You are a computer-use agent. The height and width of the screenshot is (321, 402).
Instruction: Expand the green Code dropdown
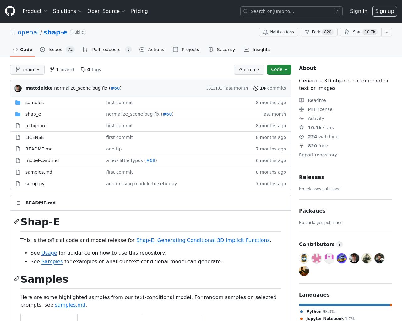[x=279, y=69]
